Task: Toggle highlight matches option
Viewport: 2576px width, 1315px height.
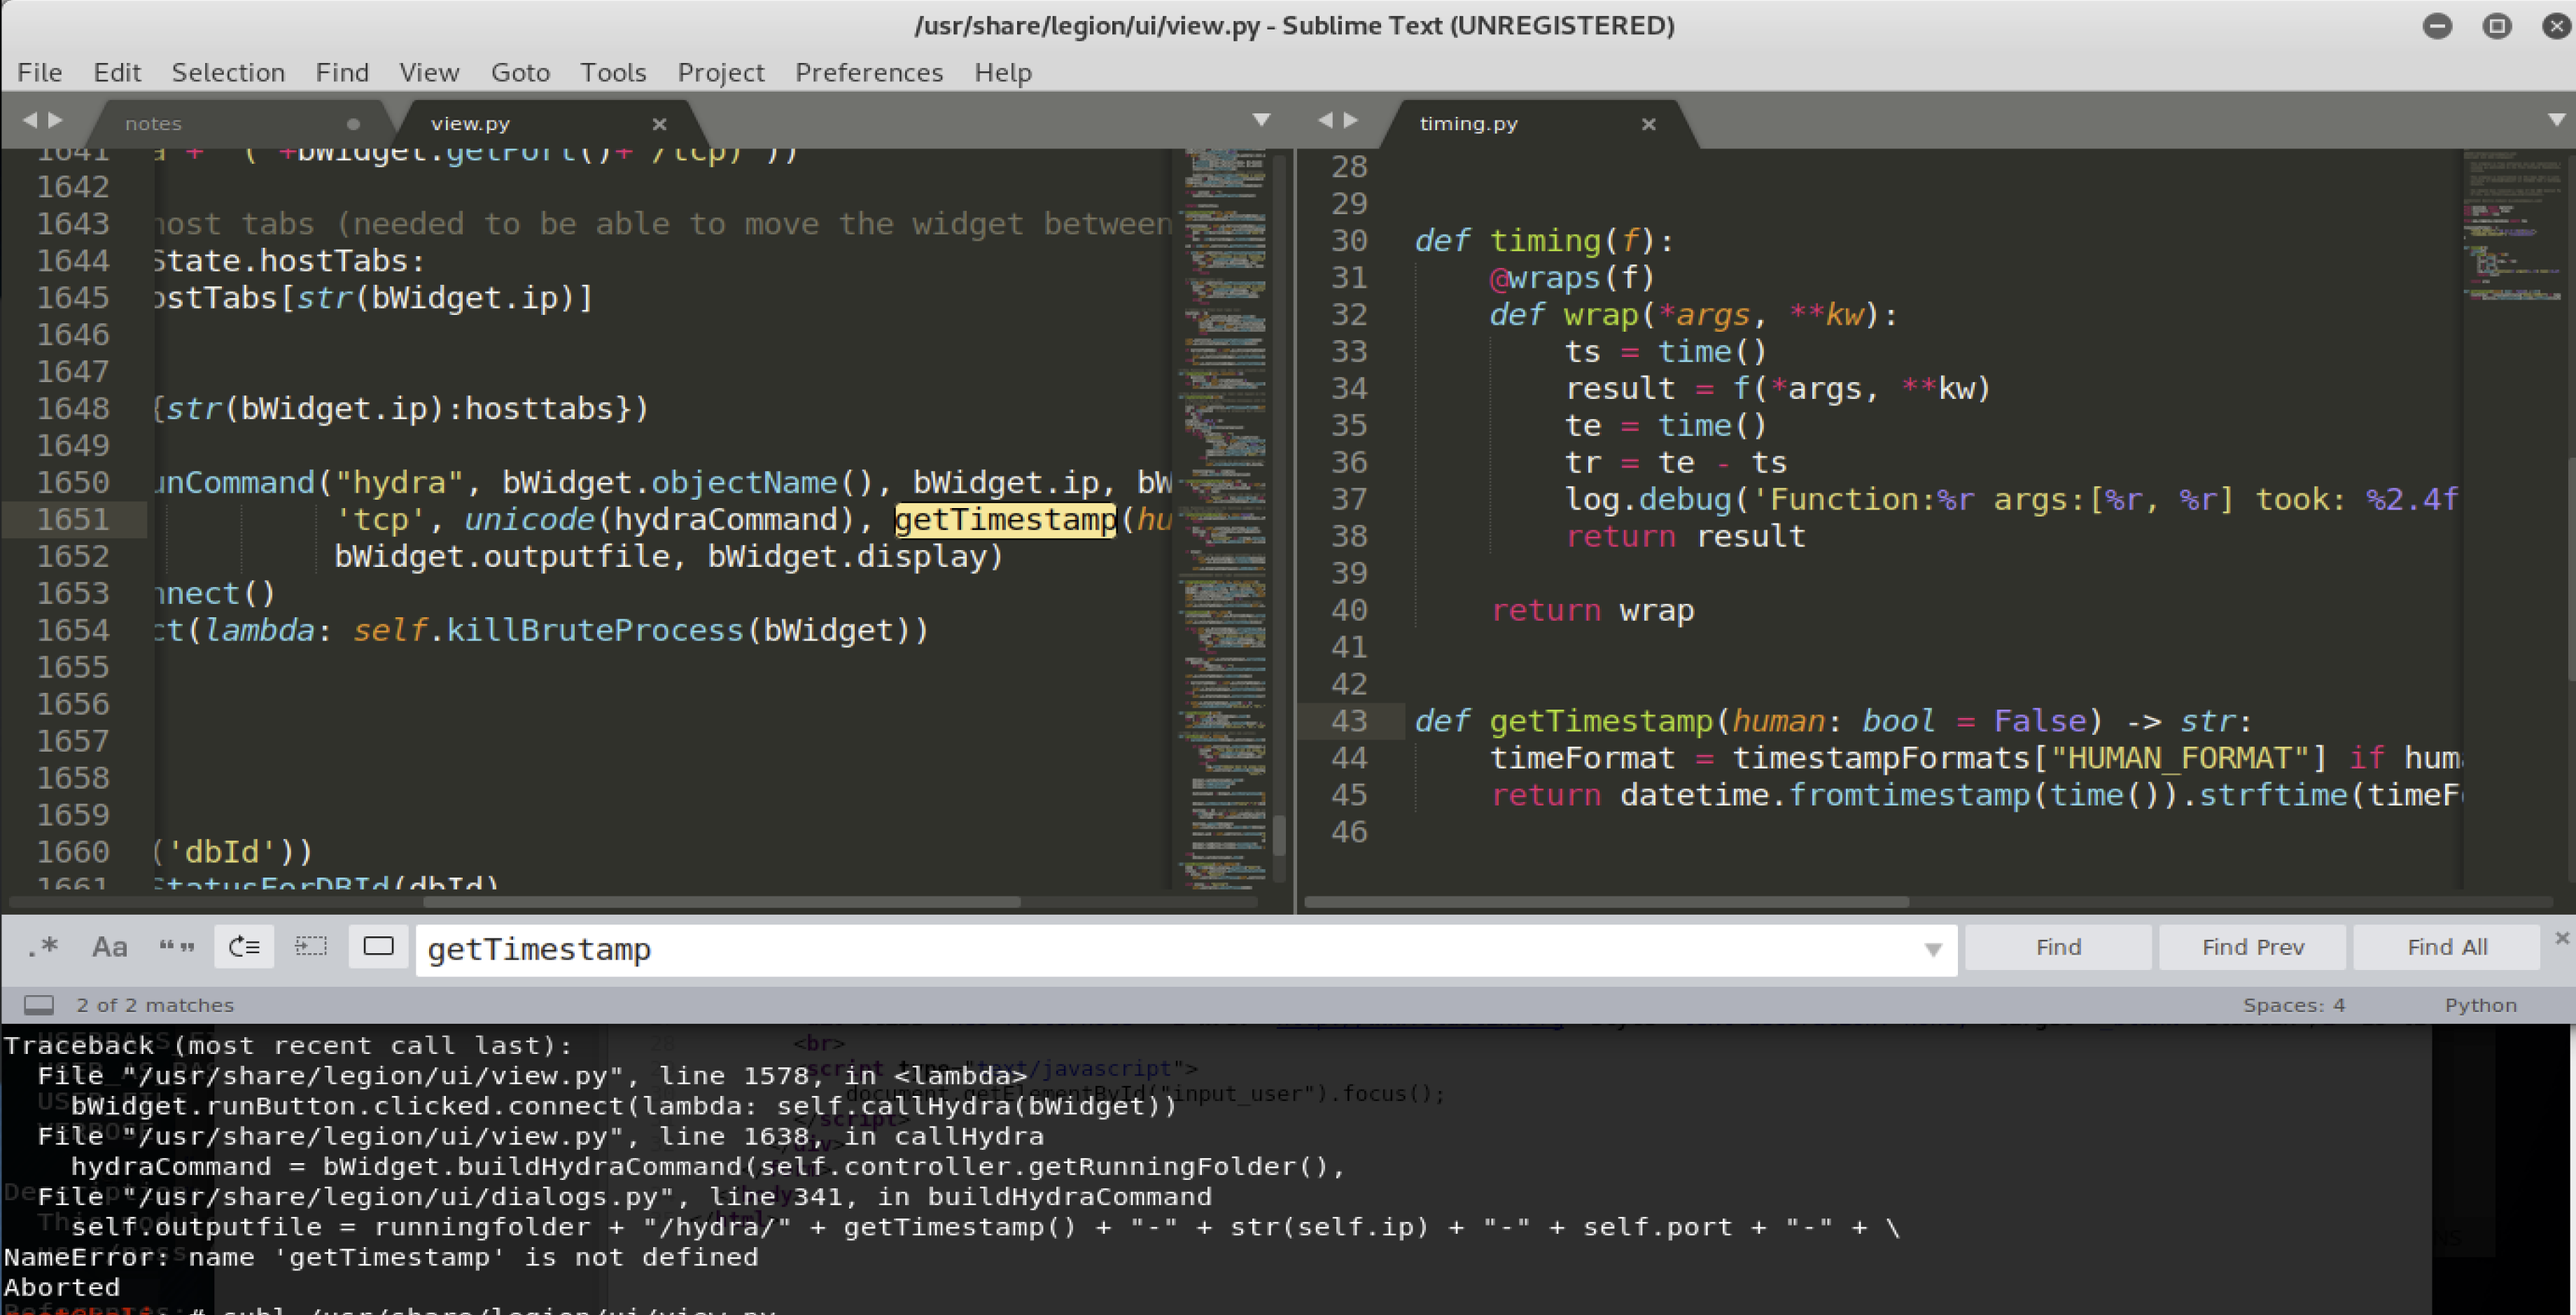Action: 378,947
